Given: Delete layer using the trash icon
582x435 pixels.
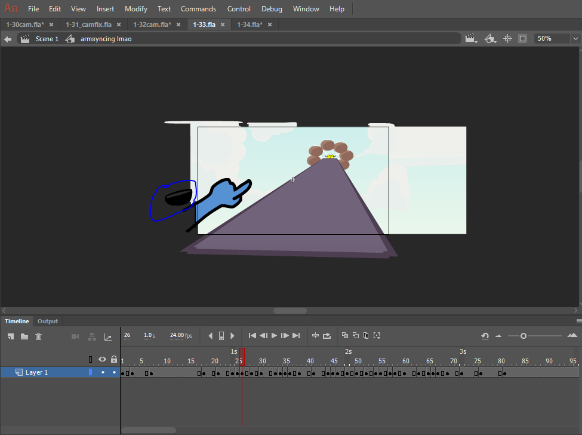Looking at the screenshot, I should point(39,336).
